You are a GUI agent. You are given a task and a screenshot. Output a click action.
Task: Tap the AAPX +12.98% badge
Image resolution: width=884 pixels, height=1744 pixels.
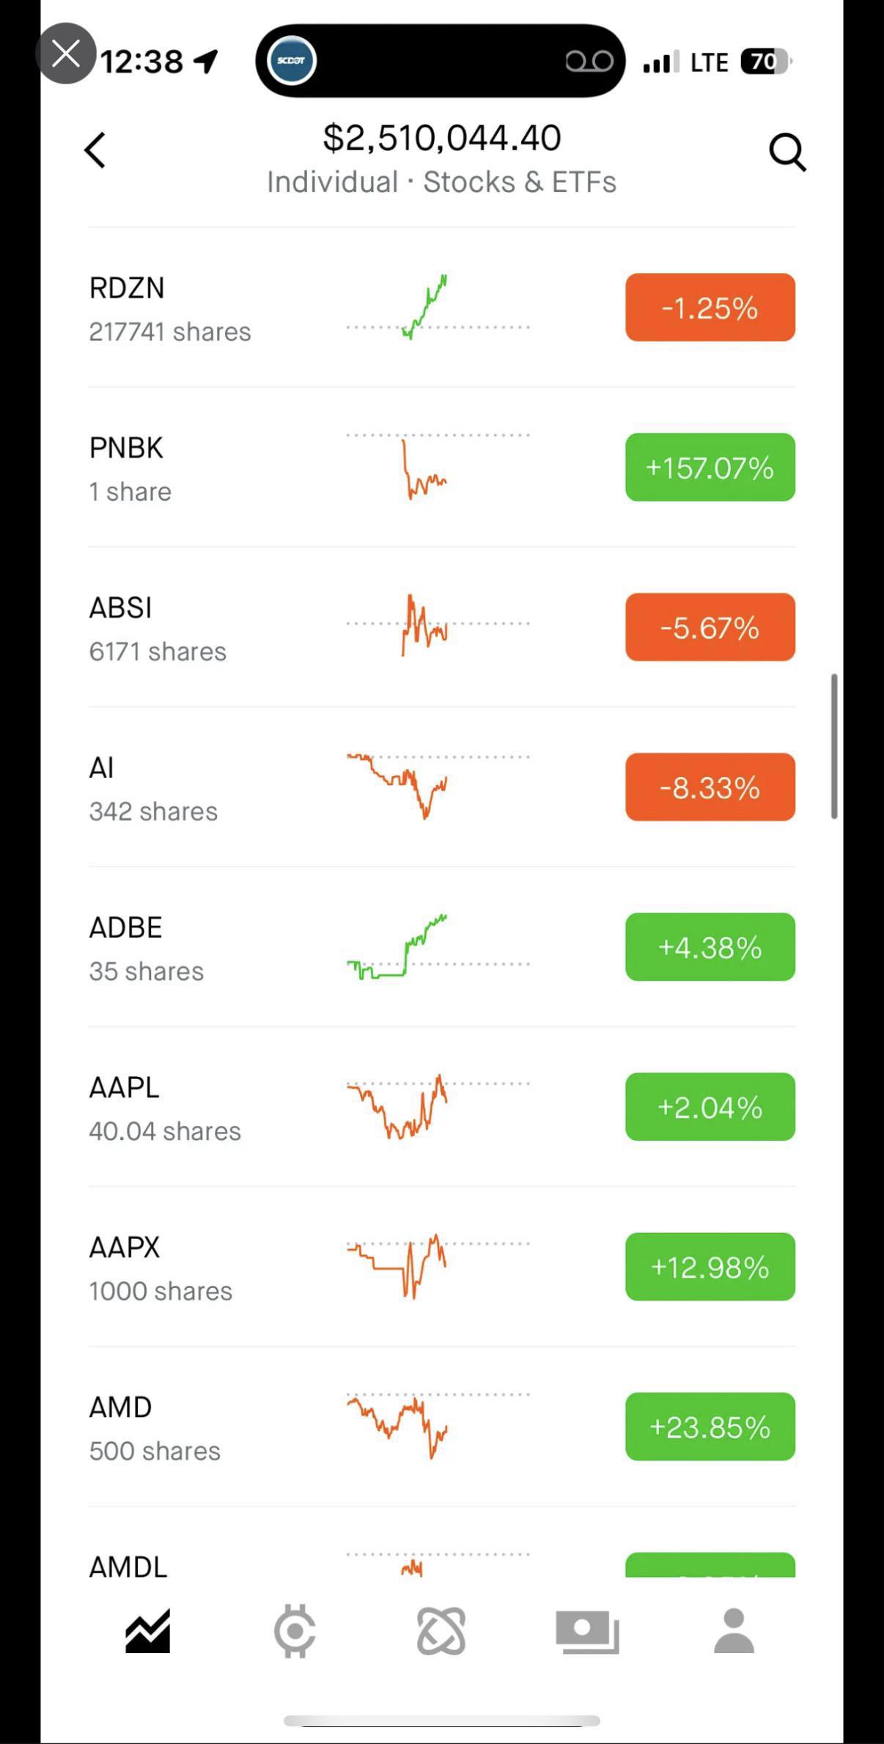710,1266
